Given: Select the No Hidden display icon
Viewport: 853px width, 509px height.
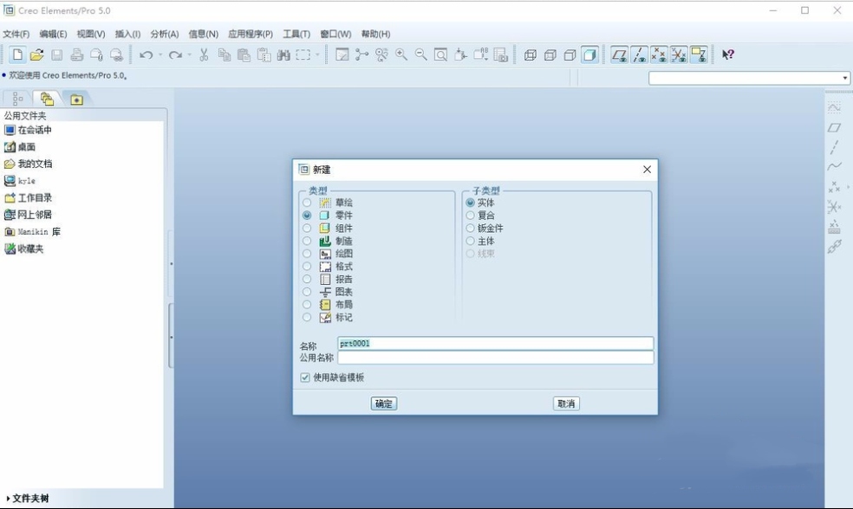Looking at the screenshot, I should coord(570,55).
